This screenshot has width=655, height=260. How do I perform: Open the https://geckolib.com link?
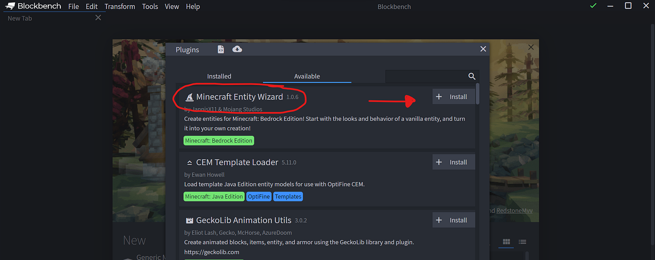pos(211,252)
